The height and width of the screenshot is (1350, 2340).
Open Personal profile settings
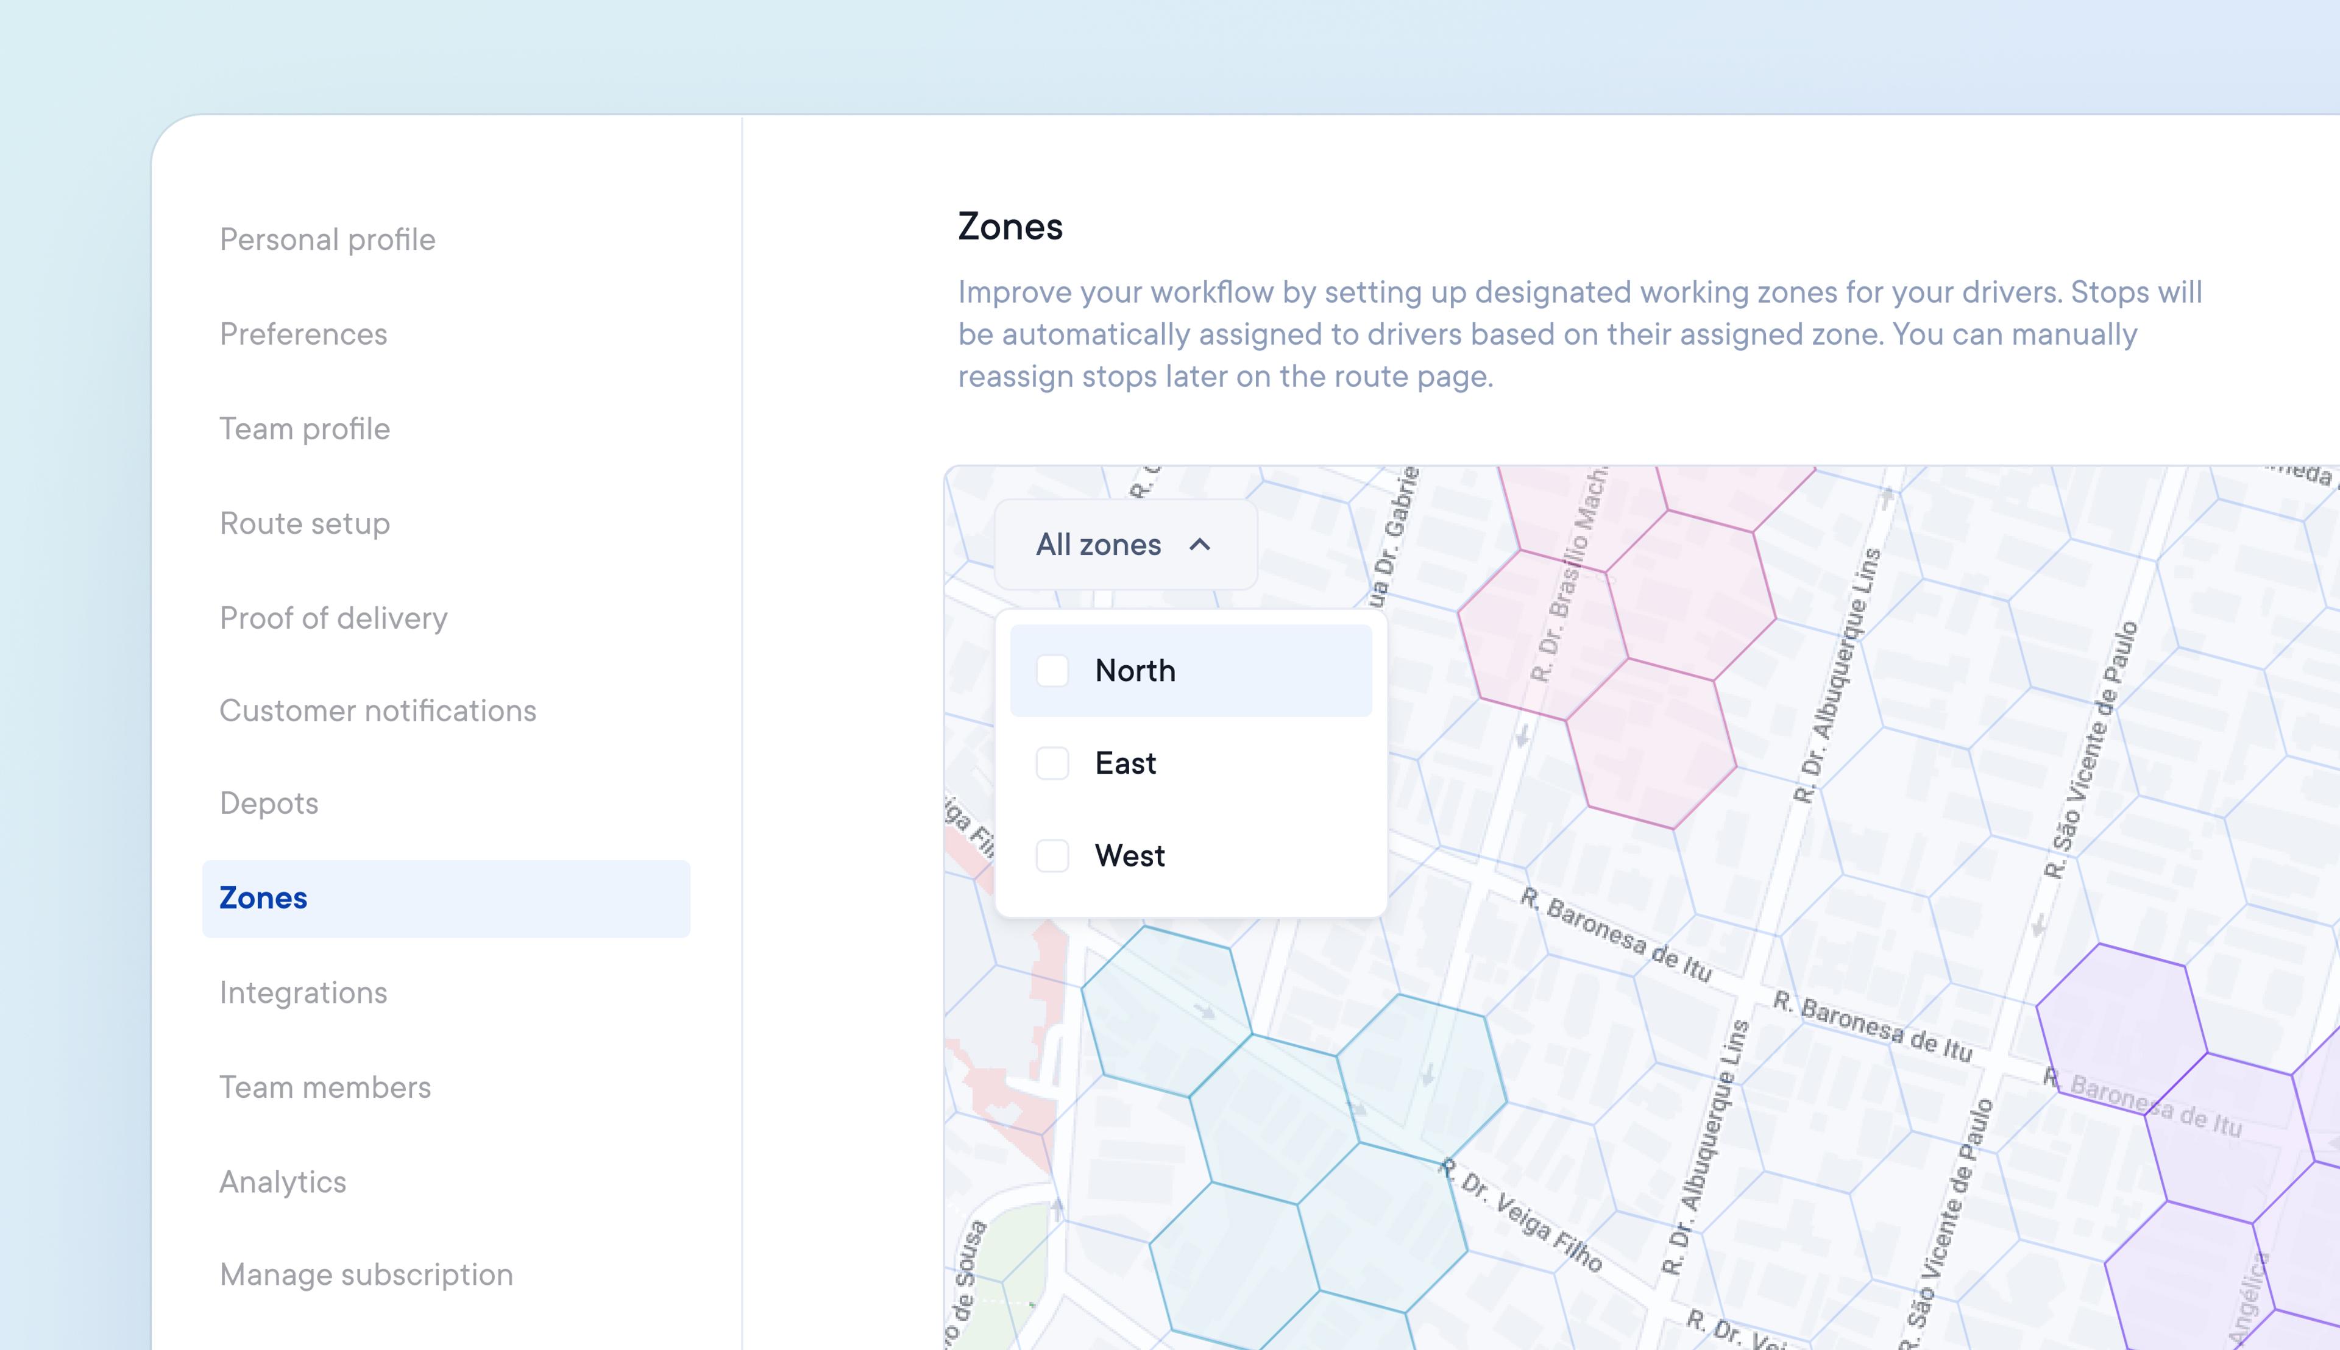coord(327,239)
